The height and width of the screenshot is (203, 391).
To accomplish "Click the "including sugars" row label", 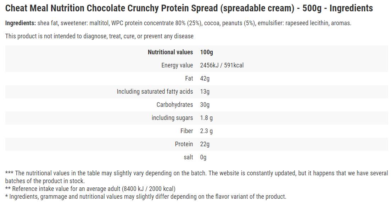I will point(172,118).
